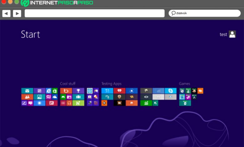244x147 pixels.
Task: Launch the Solitaire cards game tile
Action: coord(182,91)
